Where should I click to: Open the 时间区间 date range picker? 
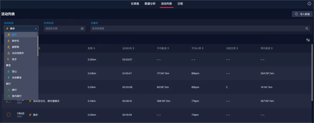pos(64,28)
